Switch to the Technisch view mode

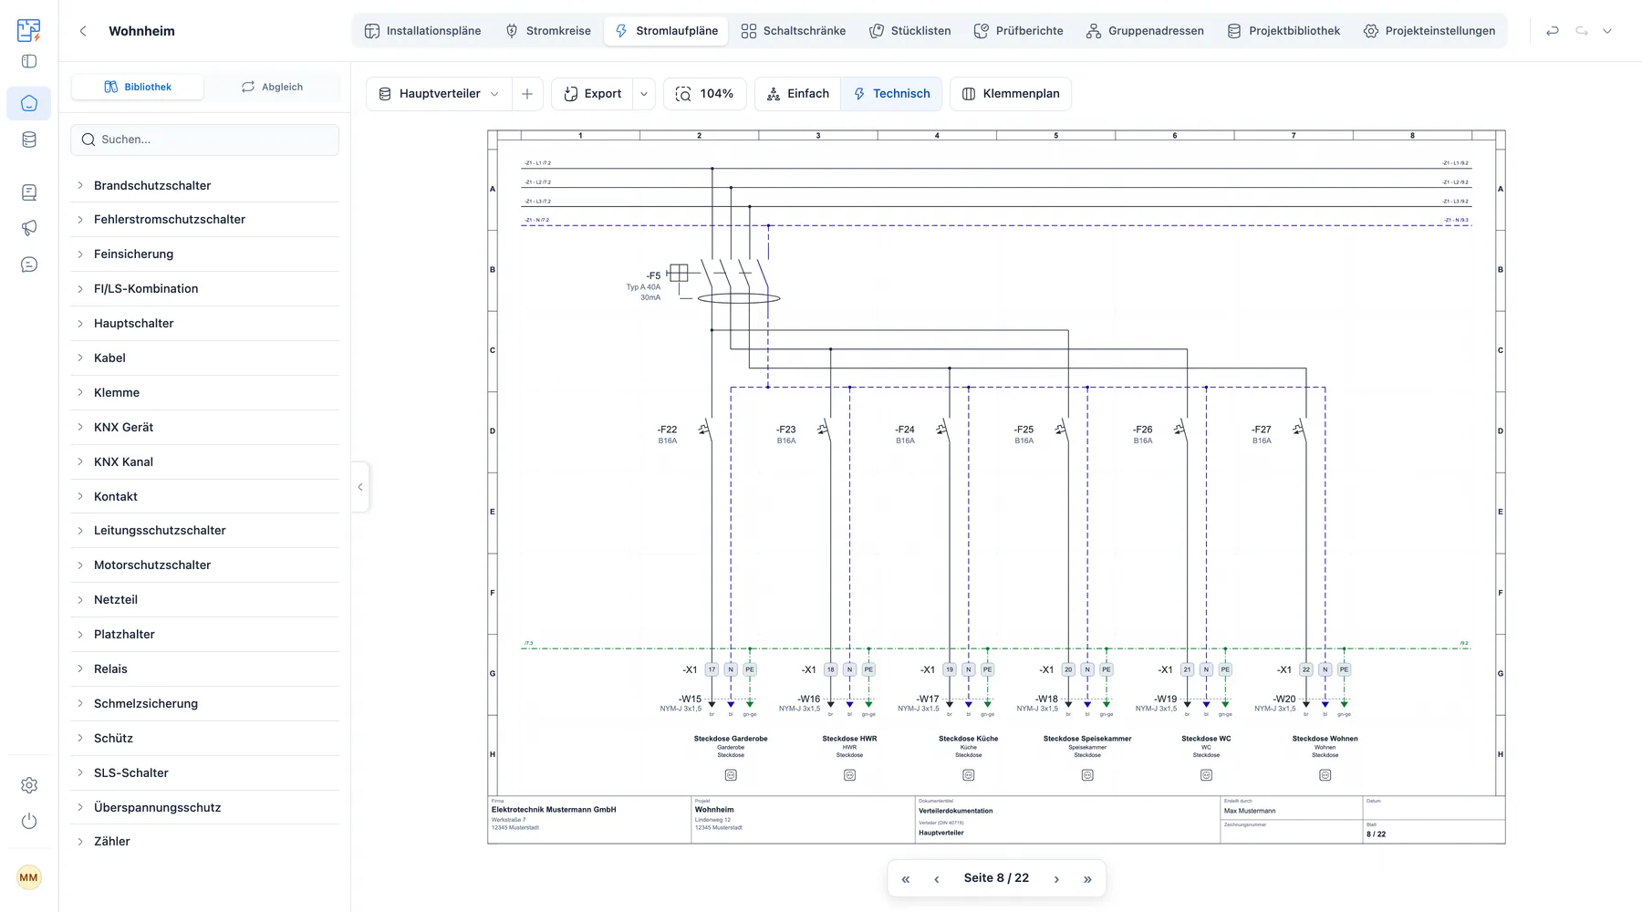click(891, 94)
